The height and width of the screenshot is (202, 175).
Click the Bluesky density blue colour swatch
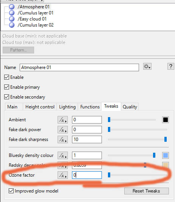[x=166, y=155]
